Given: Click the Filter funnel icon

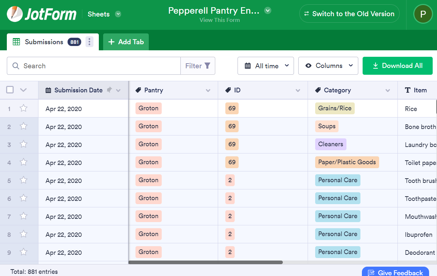Looking at the screenshot, I should (207, 66).
